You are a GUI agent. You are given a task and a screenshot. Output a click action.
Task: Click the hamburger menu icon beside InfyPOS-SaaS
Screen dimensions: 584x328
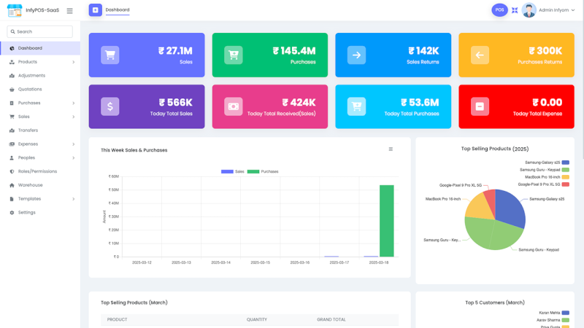click(69, 11)
